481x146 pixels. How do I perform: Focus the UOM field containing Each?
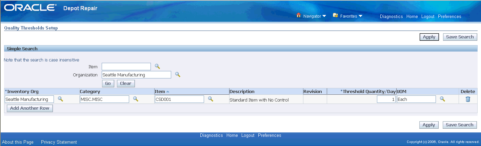pos(416,99)
